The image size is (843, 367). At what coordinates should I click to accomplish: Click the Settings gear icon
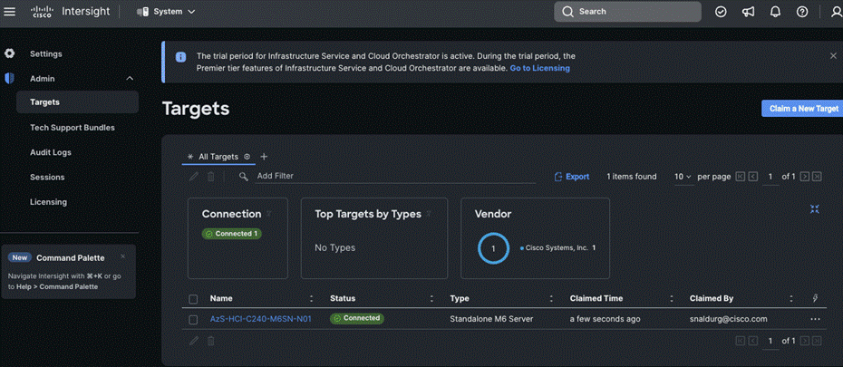point(9,53)
